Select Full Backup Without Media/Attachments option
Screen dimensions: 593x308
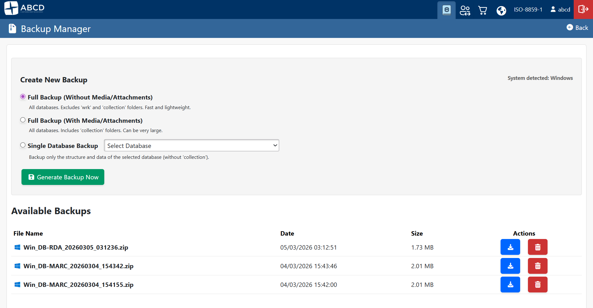(x=22, y=96)
